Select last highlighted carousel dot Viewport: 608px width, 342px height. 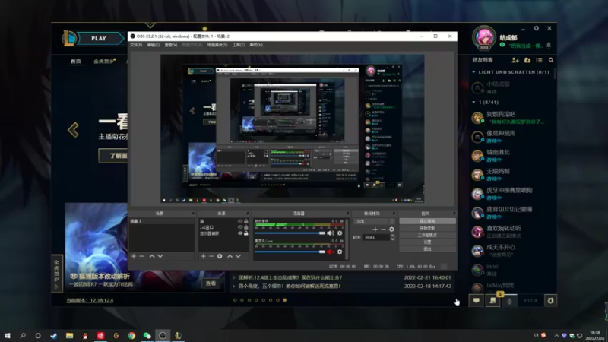click(284, 300)
